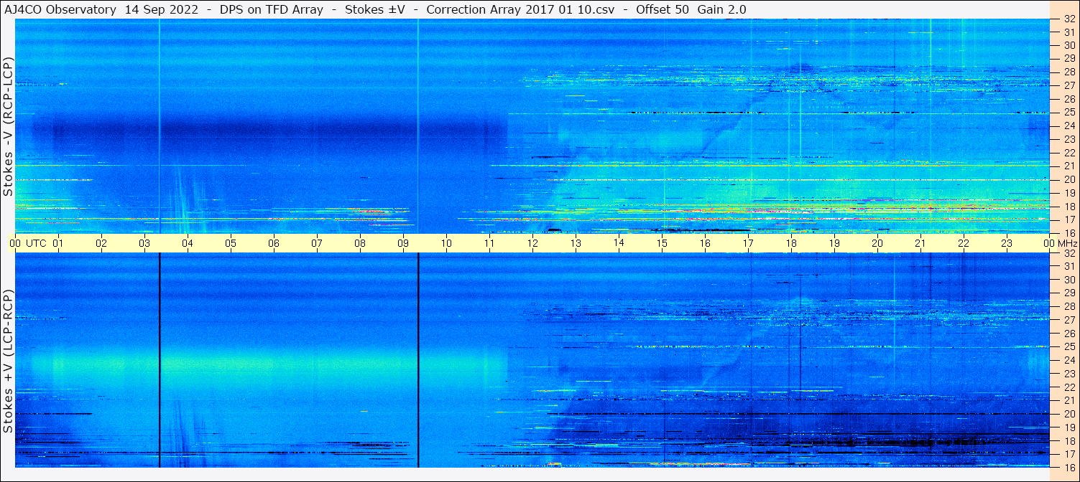
Task: Select hour 01 on the UTC time axis
Action: click(58, 243)
